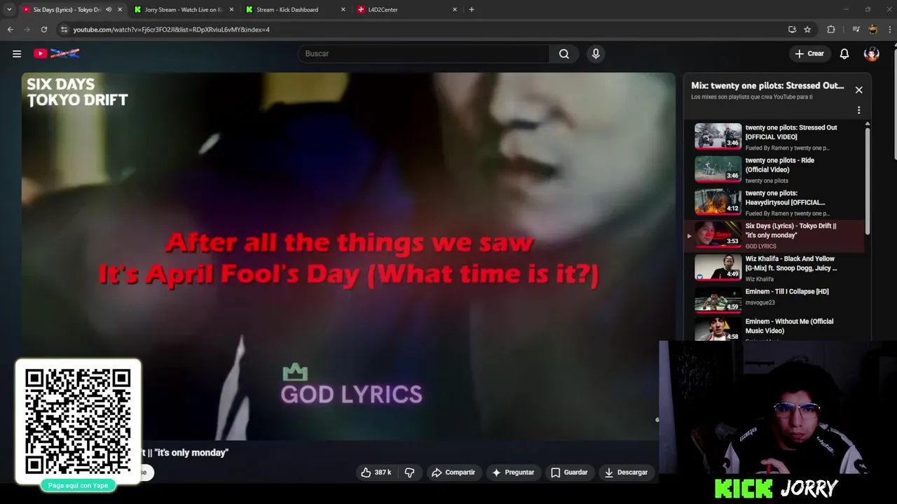Select twenty one pilots Ride from playlist
897x504 pixels.
pyautogui.click(x=774, y=170)
